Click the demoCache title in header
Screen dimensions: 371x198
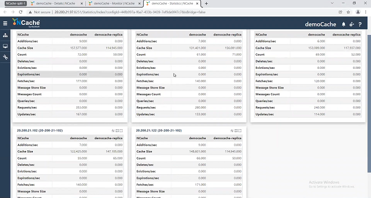click(x=320, y=24)
